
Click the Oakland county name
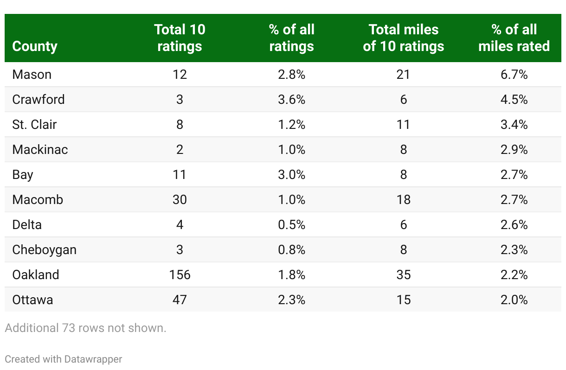(36, 274)
